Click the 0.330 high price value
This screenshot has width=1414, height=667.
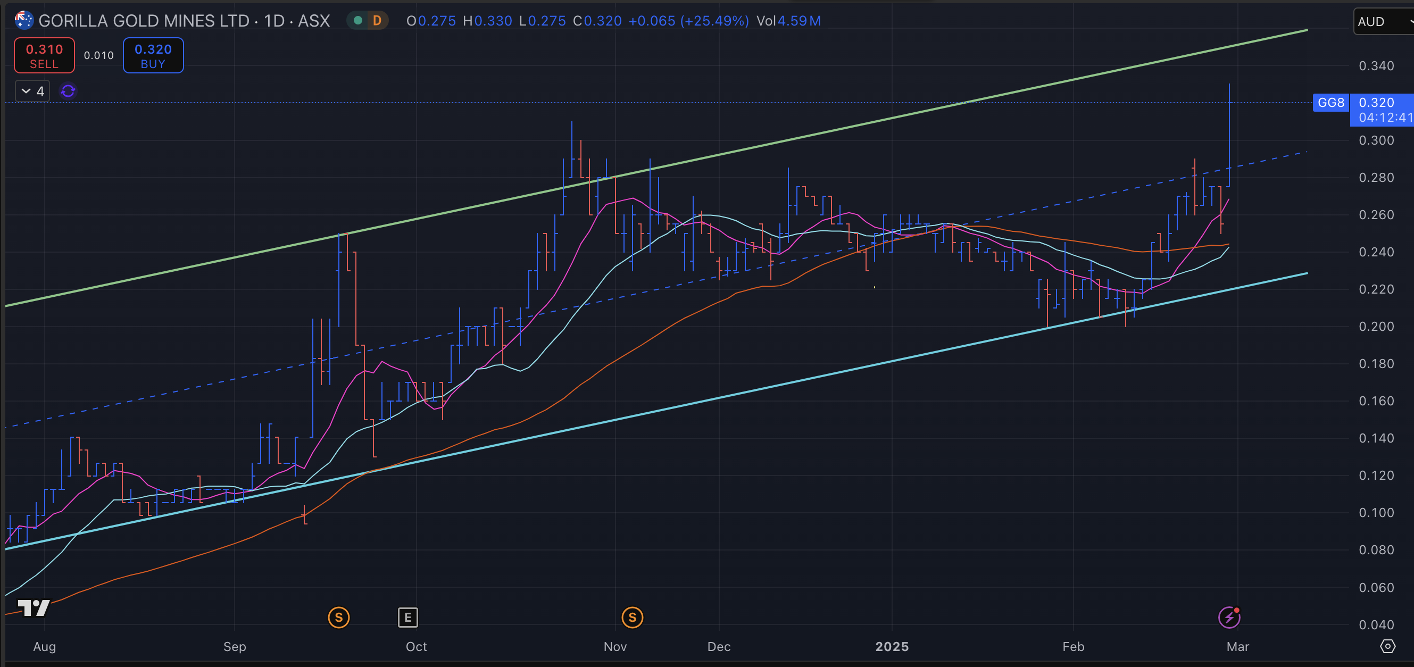click(493, 21)
